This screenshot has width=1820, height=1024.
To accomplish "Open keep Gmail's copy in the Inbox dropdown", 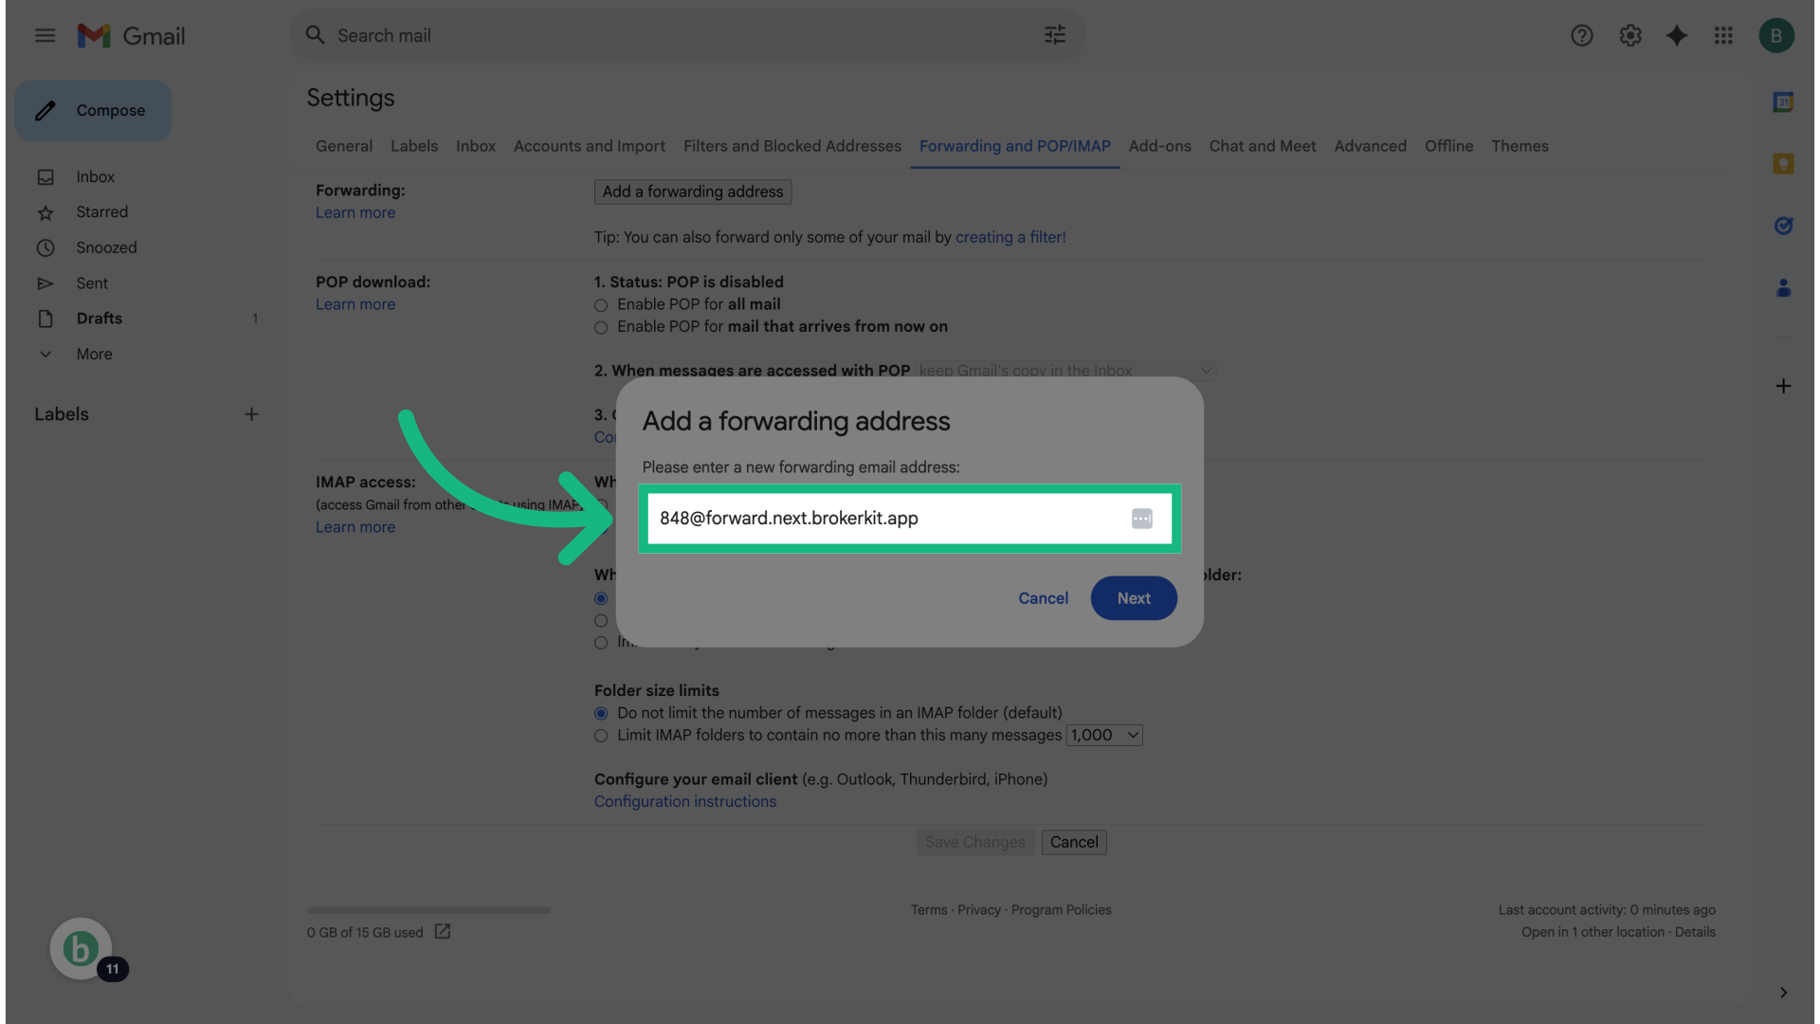I will (x=1065, y=371).
